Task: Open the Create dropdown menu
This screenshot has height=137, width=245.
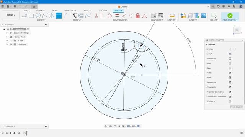Action: (x=41, y=20)
